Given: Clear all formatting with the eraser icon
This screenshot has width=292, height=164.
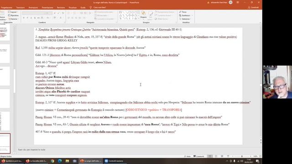Looking at the screenshot, I should pos(63,13).
